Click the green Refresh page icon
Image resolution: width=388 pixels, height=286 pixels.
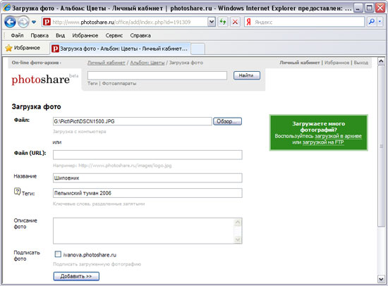pyautogui.click(x=223, y=22)
